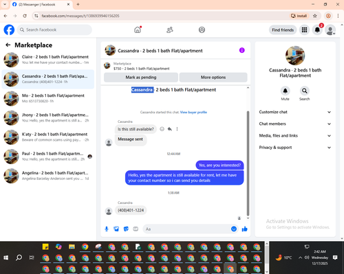Screen dimensions: 344x274
Task: Open the Groups icon in top navigation
Action: click(202, 30)
